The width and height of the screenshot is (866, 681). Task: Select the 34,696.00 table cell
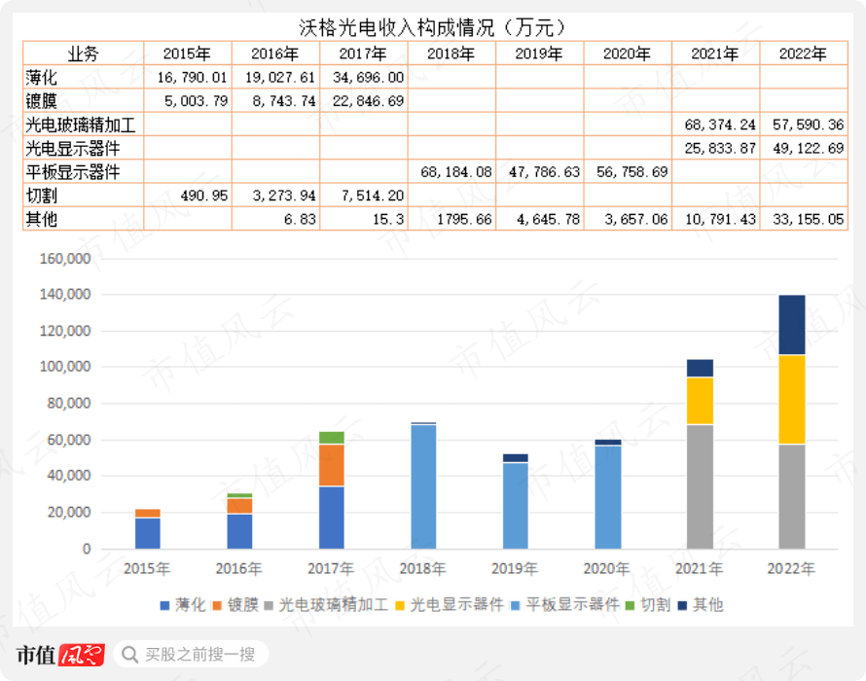coord(364,77)
